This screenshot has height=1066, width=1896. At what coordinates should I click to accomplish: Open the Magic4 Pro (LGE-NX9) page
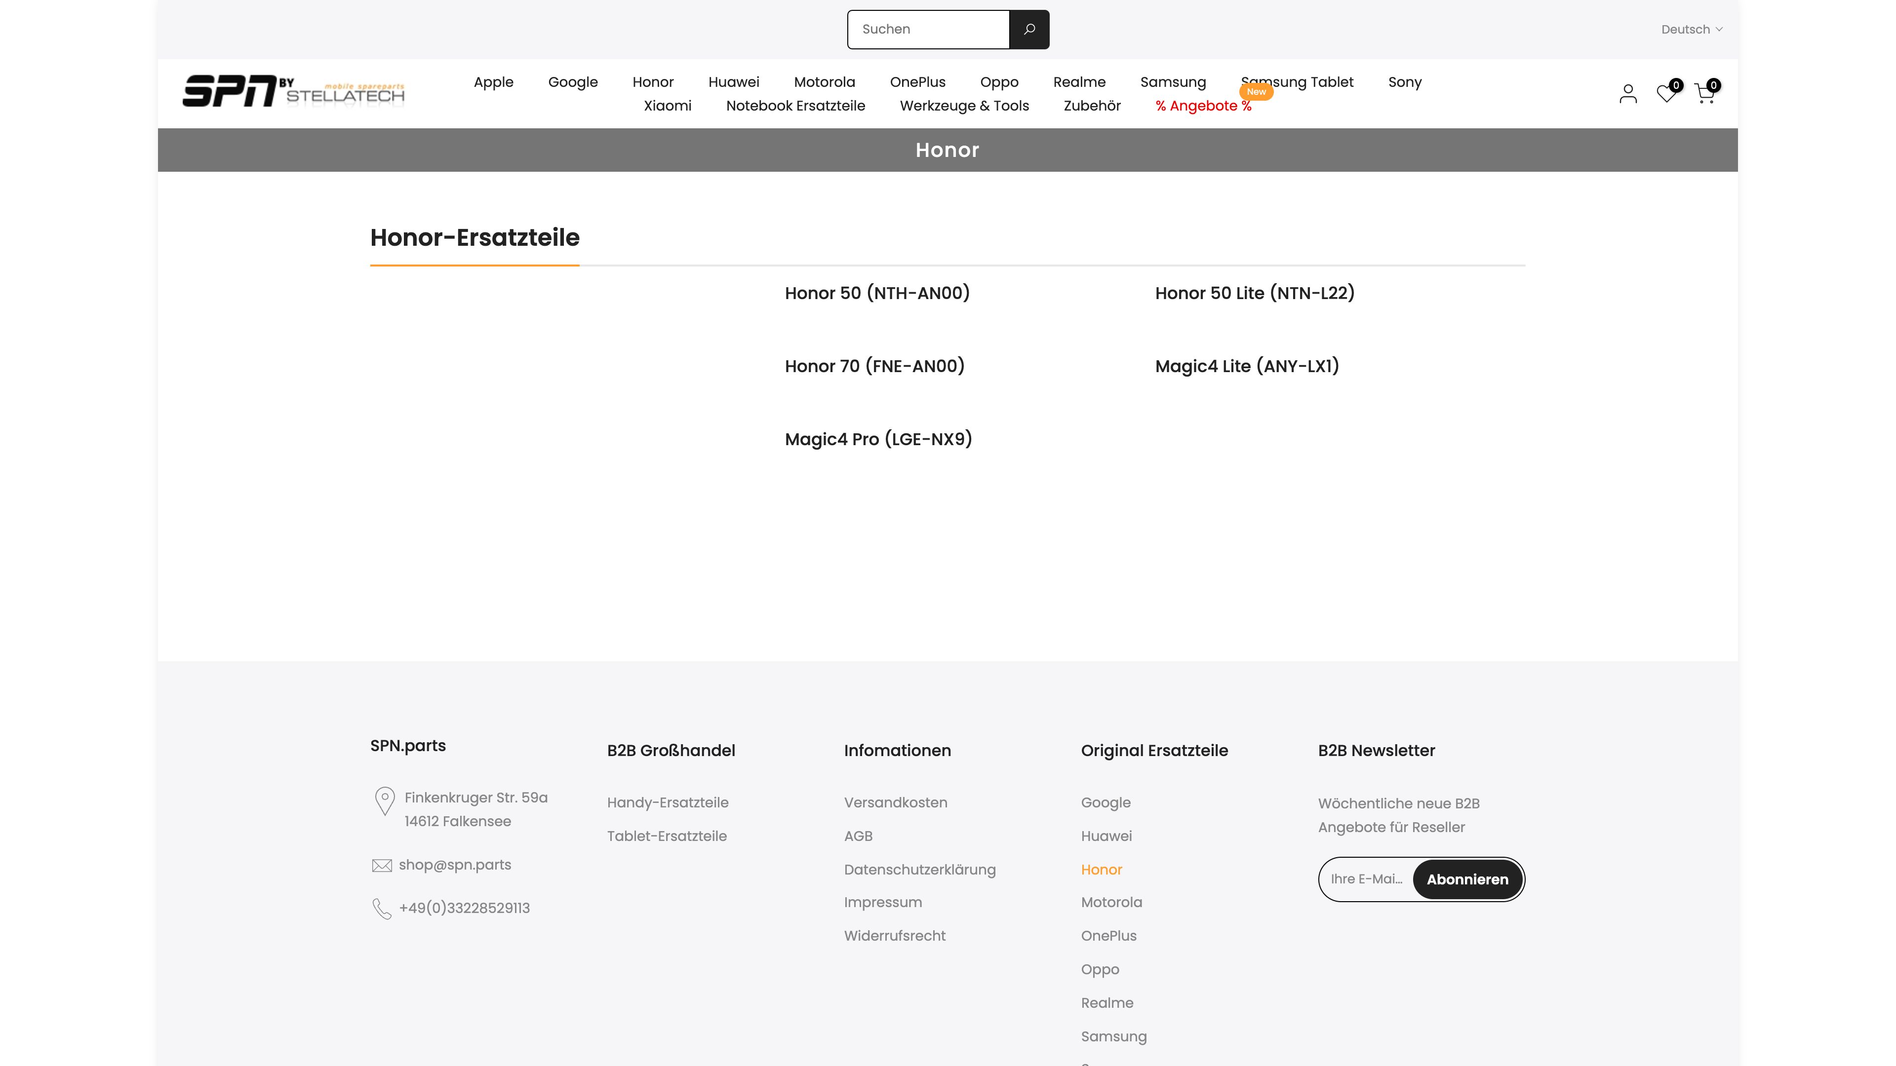[878, 438]
